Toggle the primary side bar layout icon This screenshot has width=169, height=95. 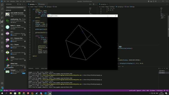click(149, 1)
